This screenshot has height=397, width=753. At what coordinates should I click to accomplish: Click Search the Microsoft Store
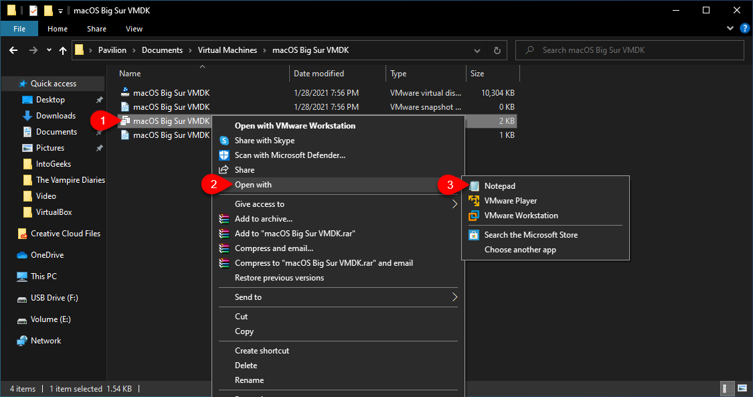[x=546, y=235]
